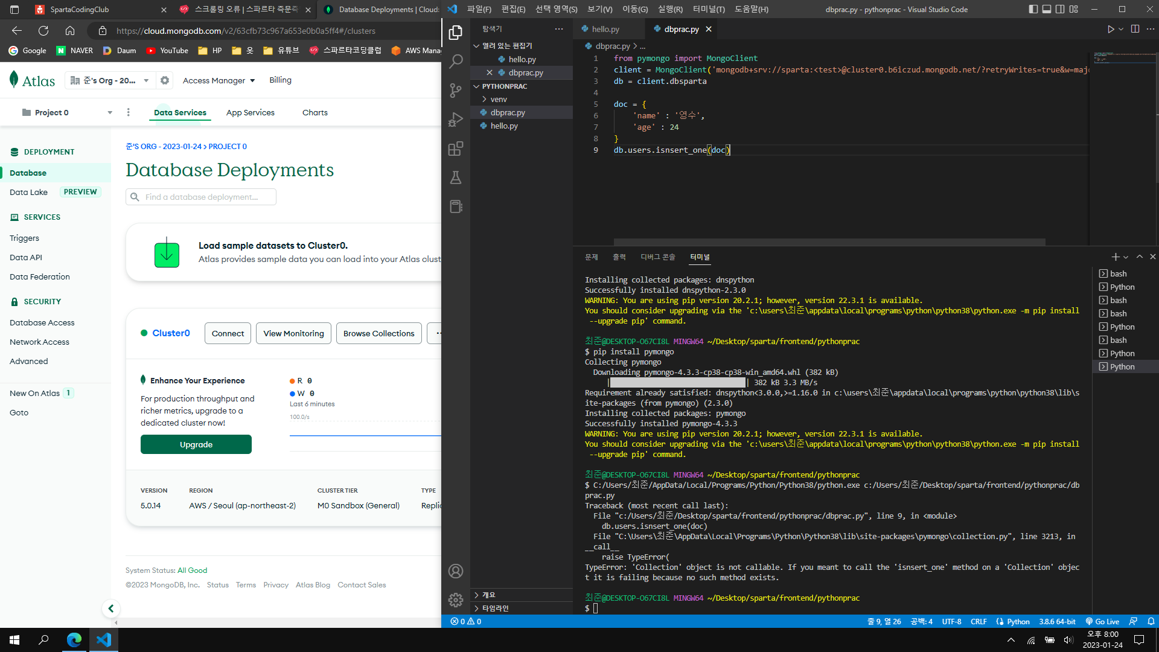Open errors and warnings count in status bar

click(465, 621)
